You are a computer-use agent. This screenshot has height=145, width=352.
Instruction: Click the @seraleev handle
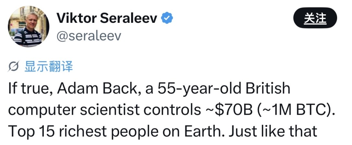click(x=89, y=36)
